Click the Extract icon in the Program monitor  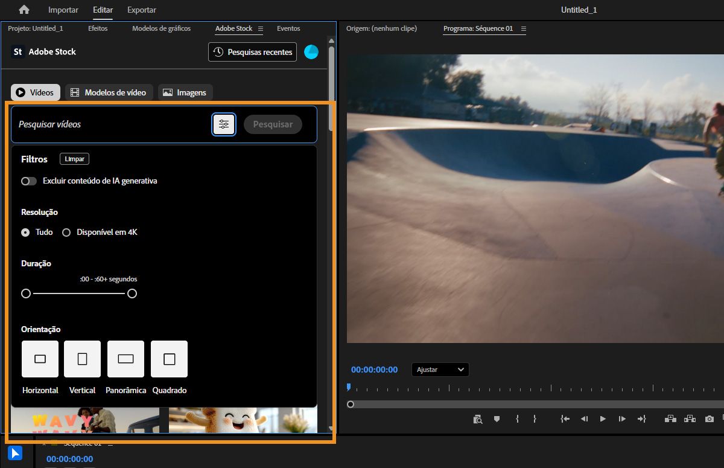pyautogui.click(x=690, y=418)
